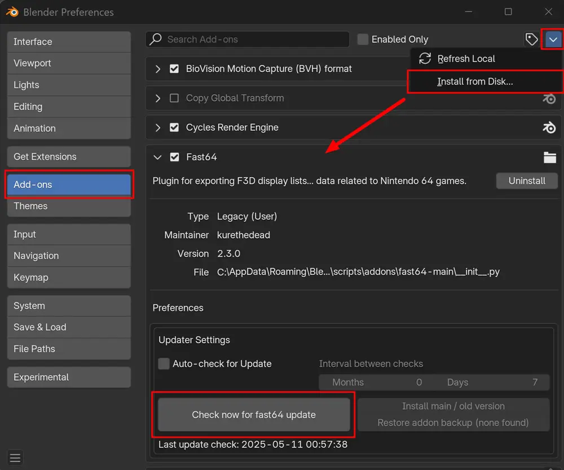Click Restore addon backup (none found)
The width and height of the screenshot is (564, 470).
[x=453, y=423]
